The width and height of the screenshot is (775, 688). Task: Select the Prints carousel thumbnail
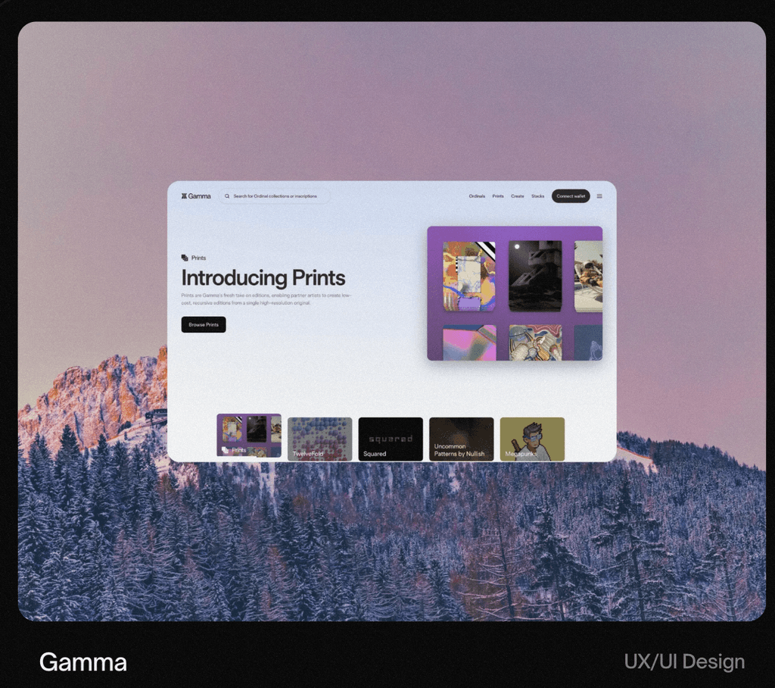click(249, 436)
